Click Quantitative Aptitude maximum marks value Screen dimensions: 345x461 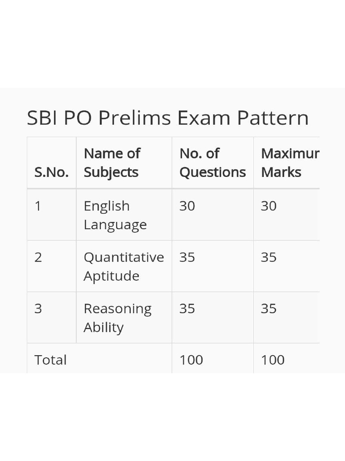[x=269, y=258]
